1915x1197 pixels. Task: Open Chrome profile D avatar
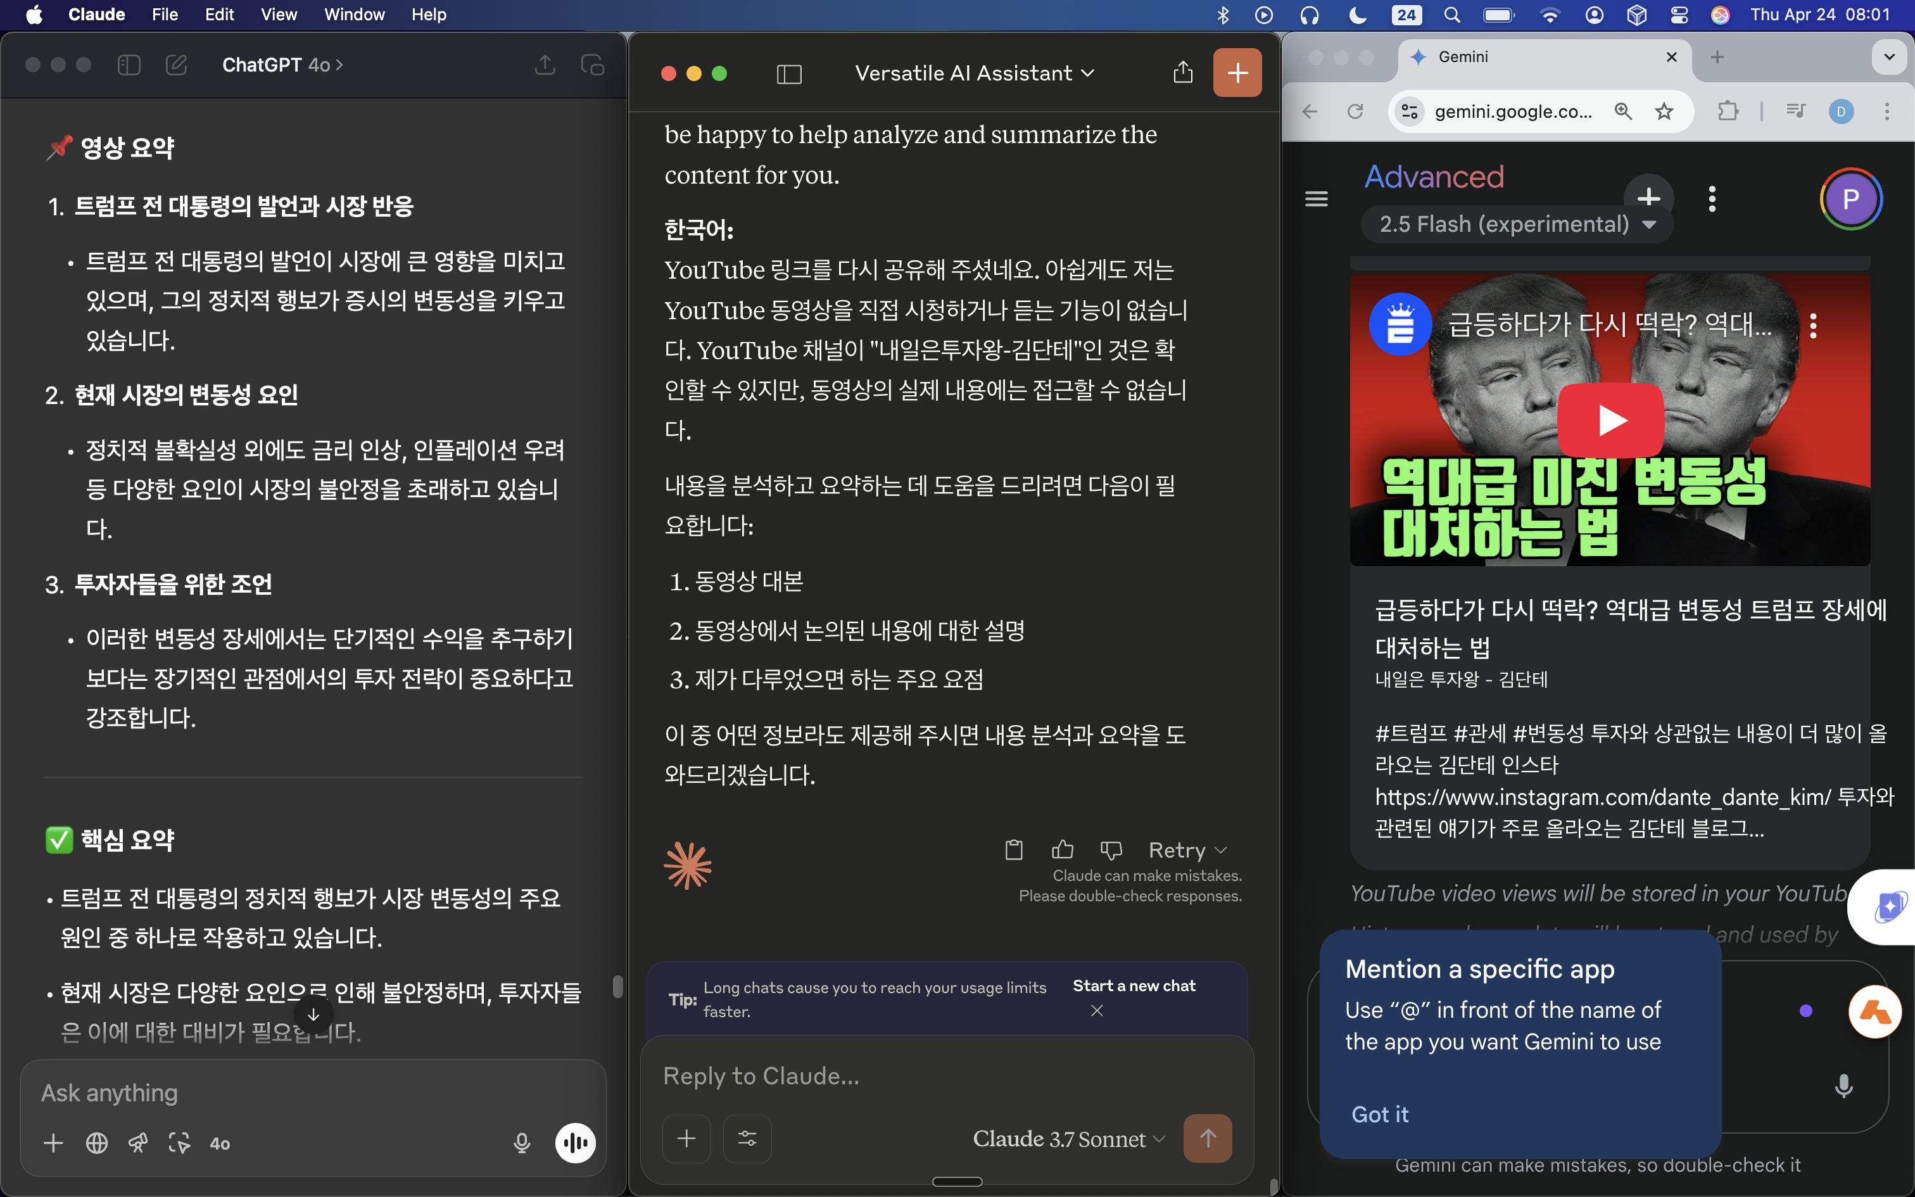(x=1842, y=111)
